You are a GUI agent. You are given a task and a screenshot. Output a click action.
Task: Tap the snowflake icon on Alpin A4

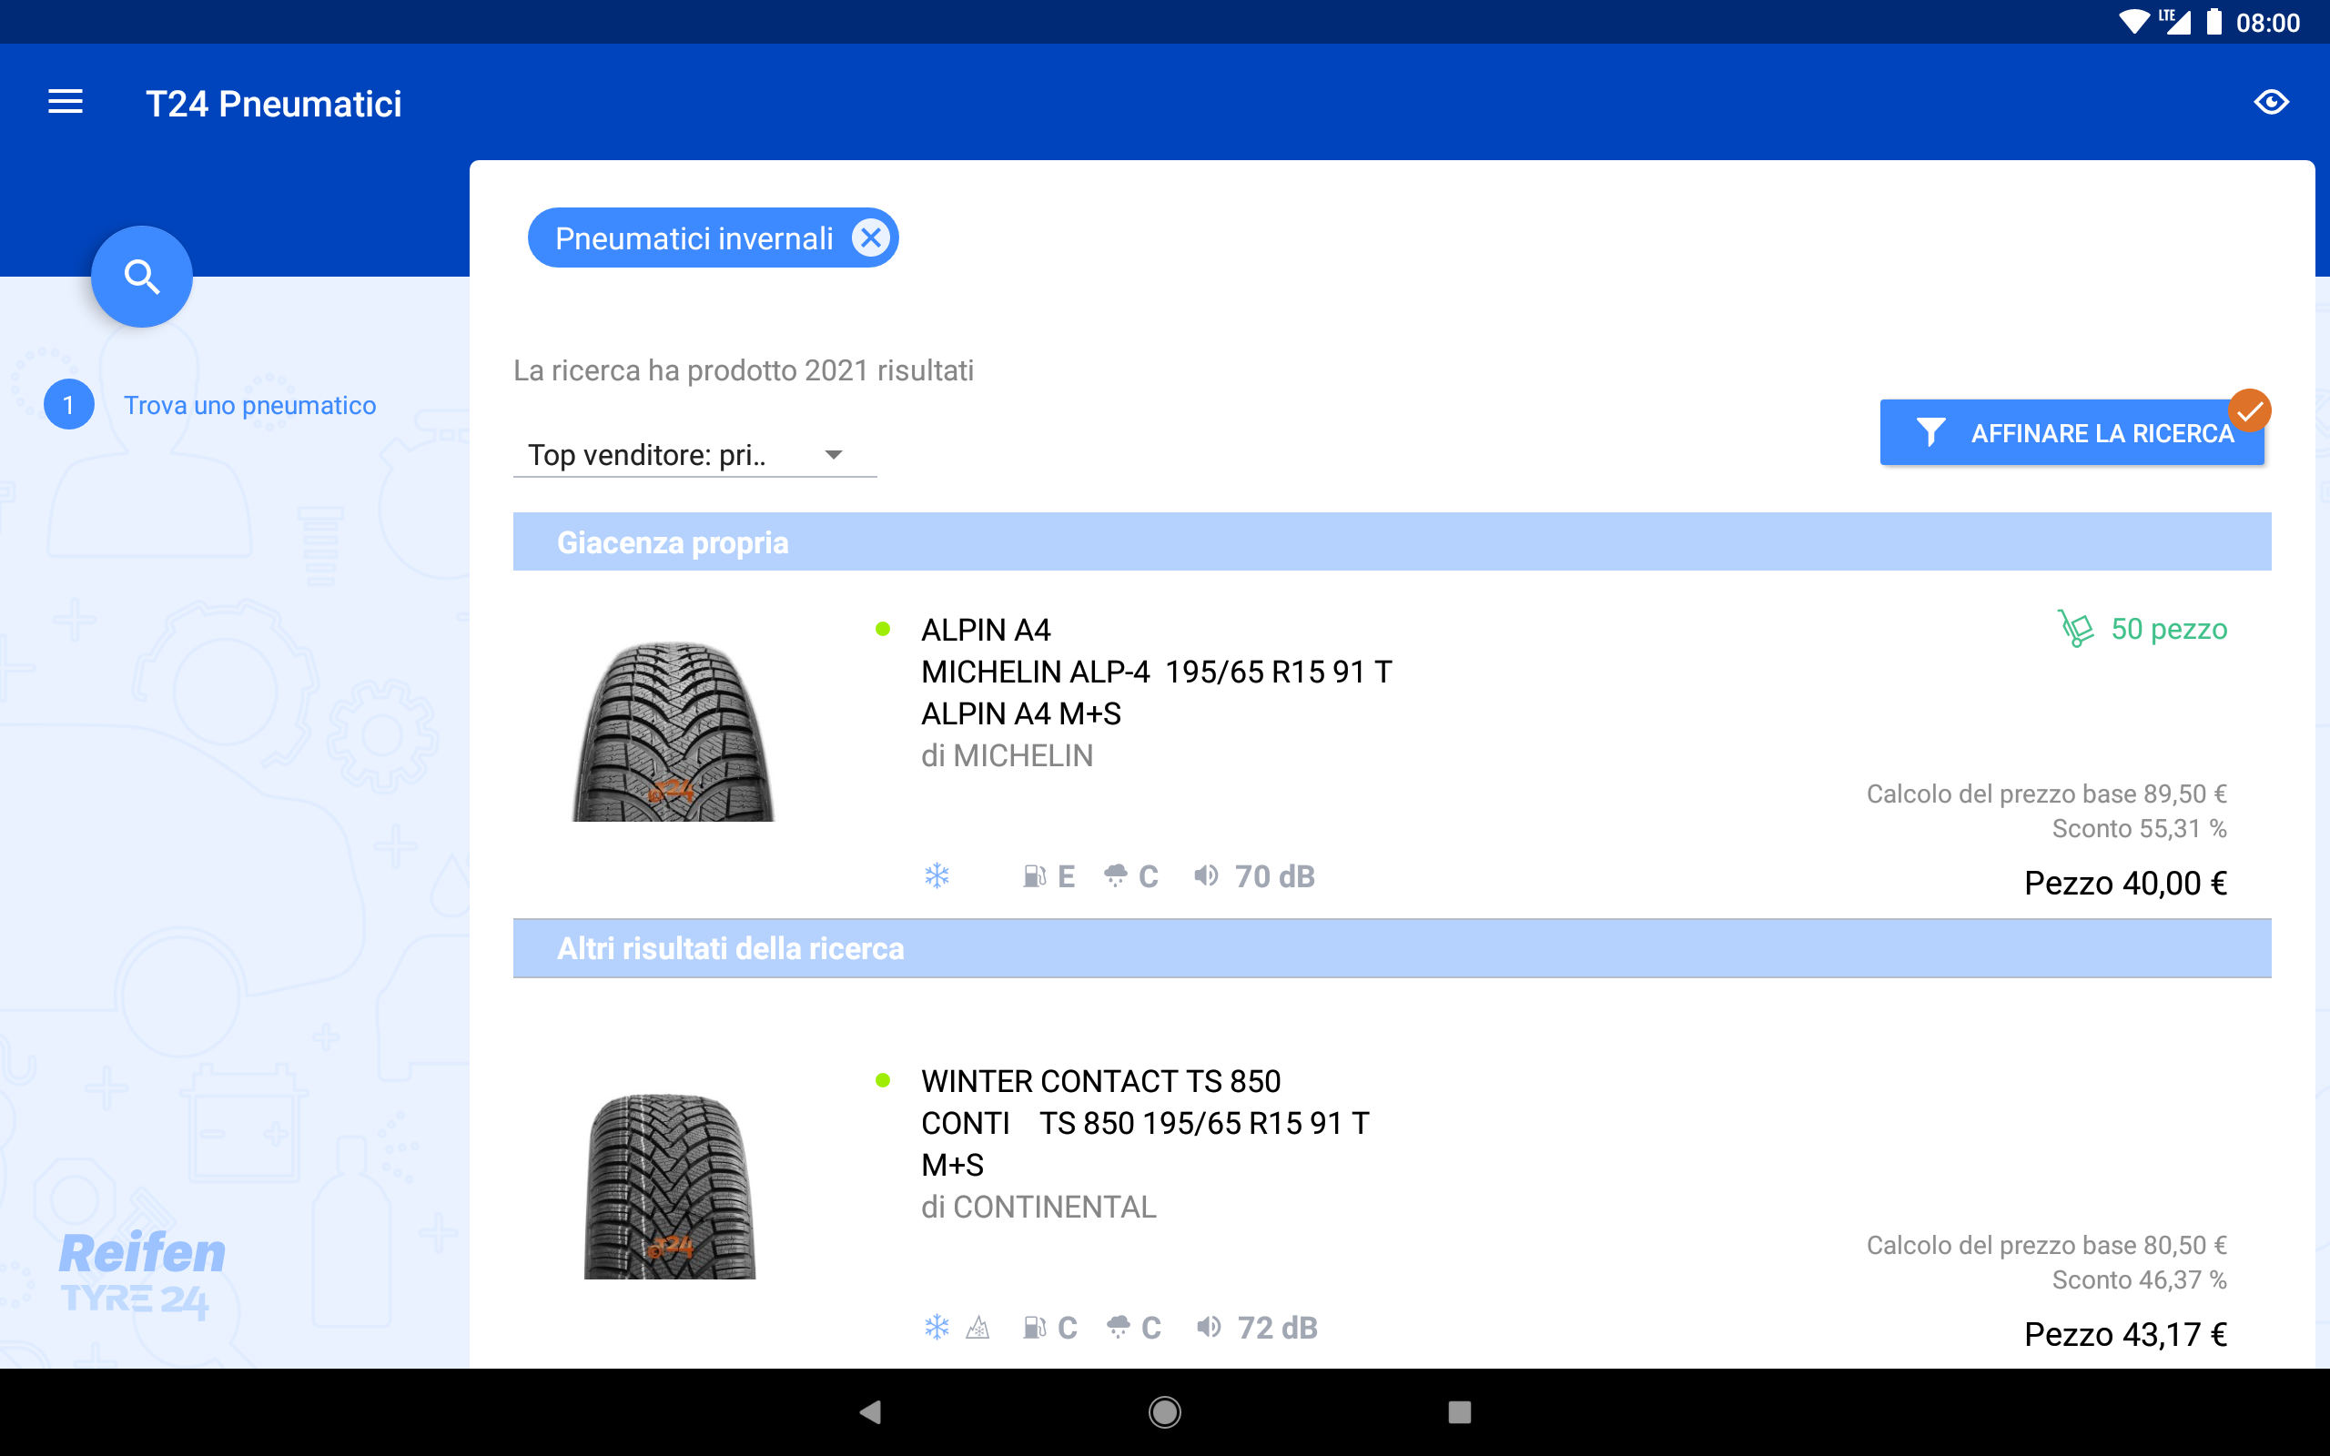(x=937, y=876)
